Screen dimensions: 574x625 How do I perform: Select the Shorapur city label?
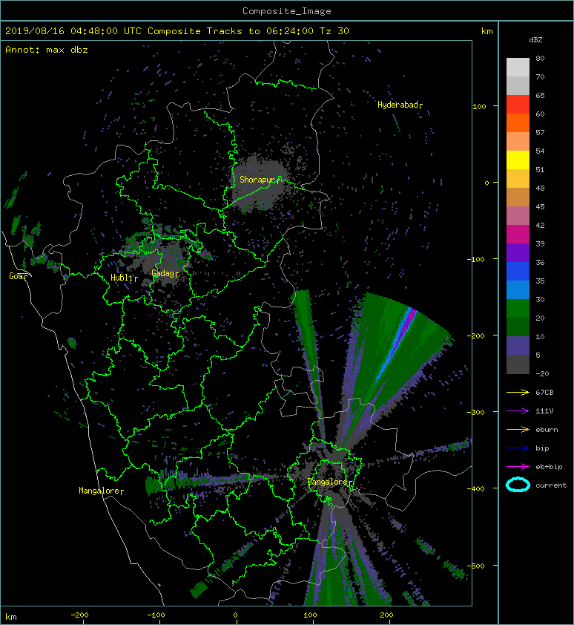pos(260,180)
